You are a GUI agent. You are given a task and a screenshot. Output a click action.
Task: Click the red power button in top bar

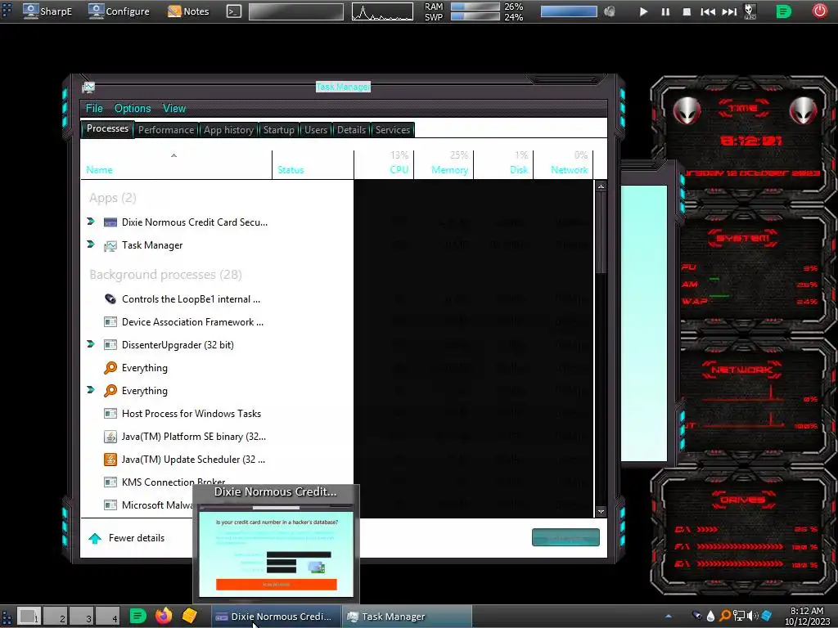pos(819,11)
